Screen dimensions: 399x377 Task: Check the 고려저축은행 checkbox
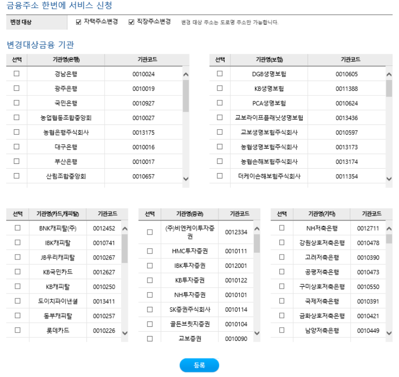tap(282, 257)
